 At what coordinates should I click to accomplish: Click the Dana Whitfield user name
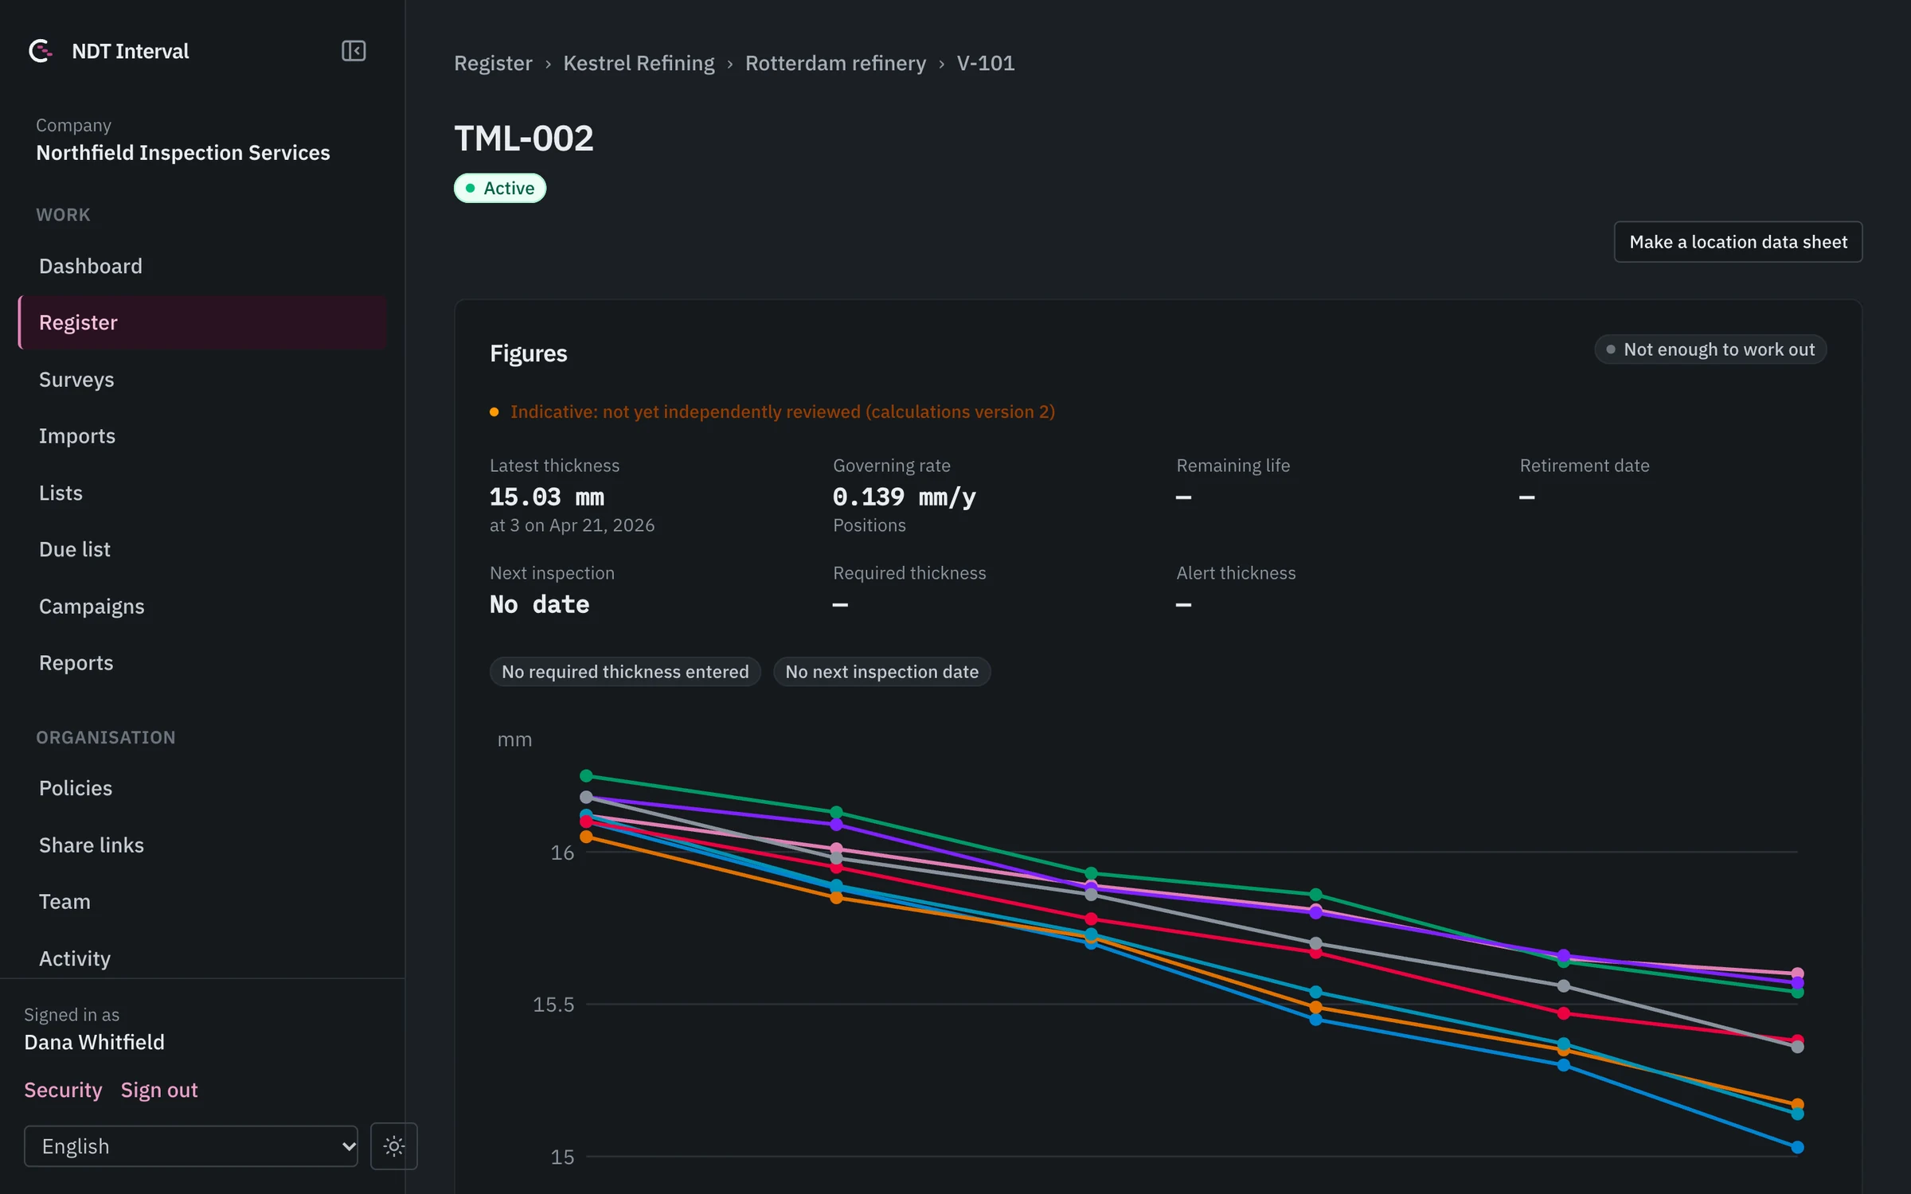click(x=95, y=1042)
